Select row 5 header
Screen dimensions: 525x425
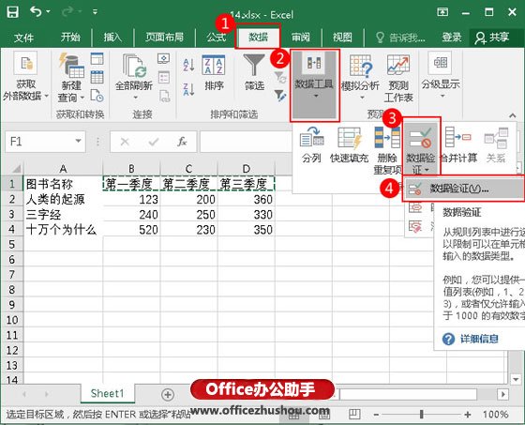tap(11, 244)
